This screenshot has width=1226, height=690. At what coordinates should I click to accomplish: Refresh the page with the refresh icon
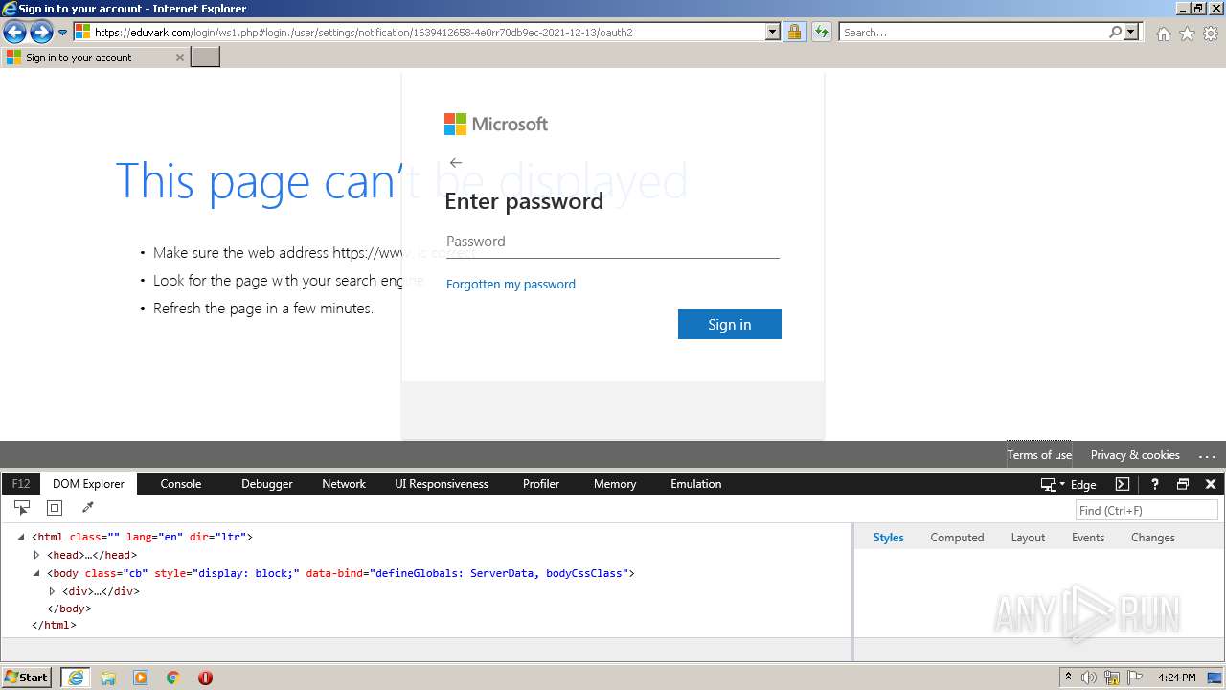(x=821, y=33)
